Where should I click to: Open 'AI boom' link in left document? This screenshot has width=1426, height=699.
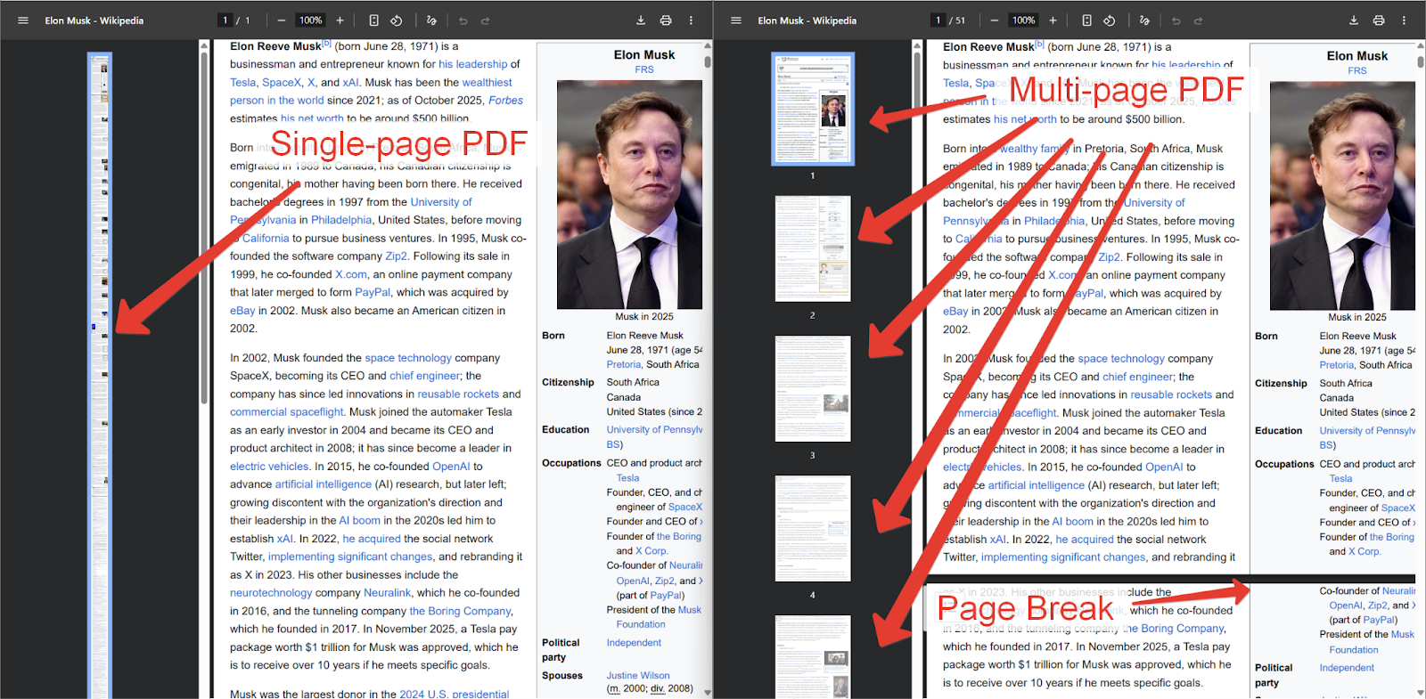359,520
